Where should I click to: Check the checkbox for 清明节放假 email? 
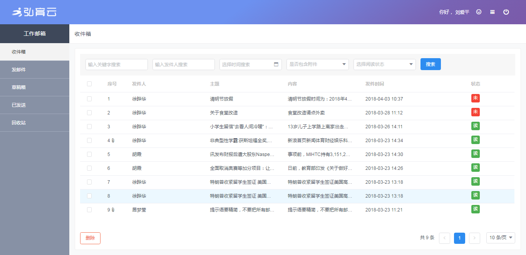pos(89,99)
